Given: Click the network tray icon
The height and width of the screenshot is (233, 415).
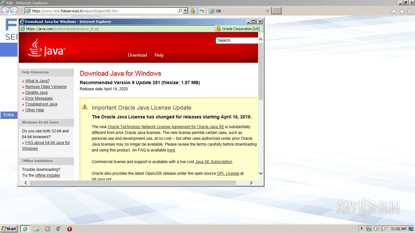Looking at the screenshot, I should 369,229.
